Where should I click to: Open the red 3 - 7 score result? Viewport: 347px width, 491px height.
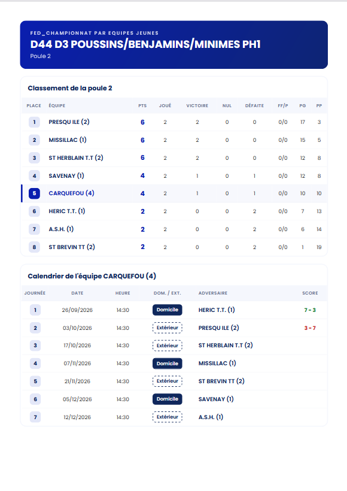coord(310,328)
